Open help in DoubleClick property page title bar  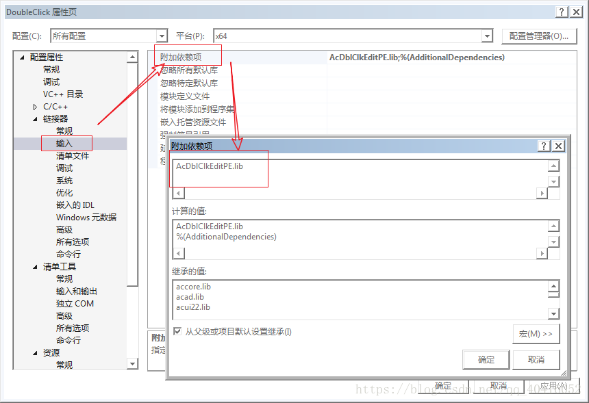pos(561,12)
